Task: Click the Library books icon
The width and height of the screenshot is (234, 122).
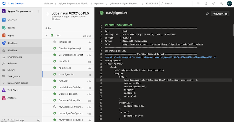Action: 4,70
